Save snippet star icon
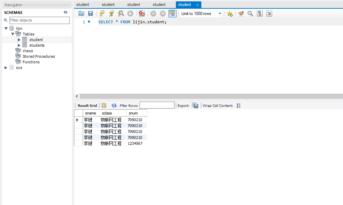343x205 pixels. click(x=230, y=14)
